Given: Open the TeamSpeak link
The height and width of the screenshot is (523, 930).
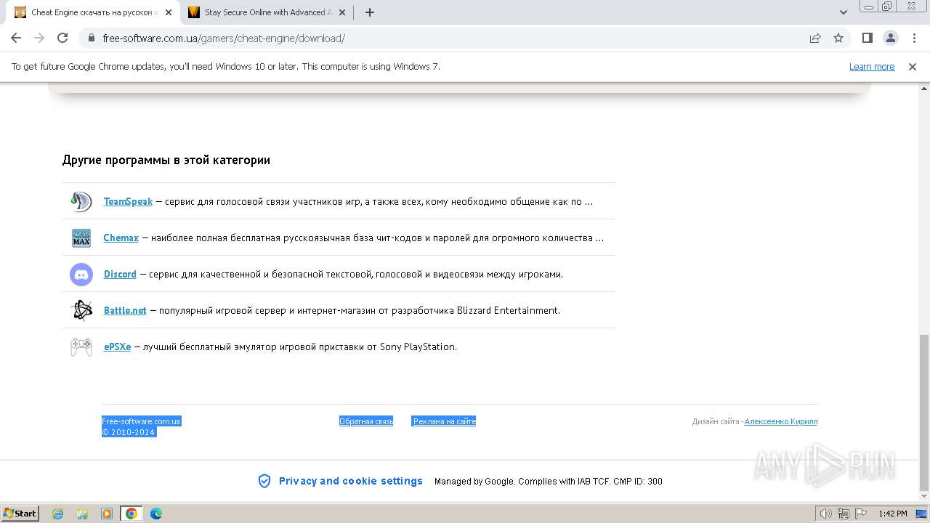Looking at the screenshot, I should [128, 201].
